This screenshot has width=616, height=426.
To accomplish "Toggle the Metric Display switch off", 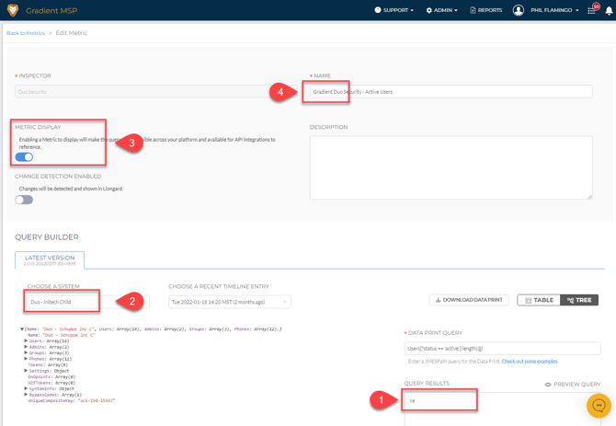I will (x=24, y=157).
